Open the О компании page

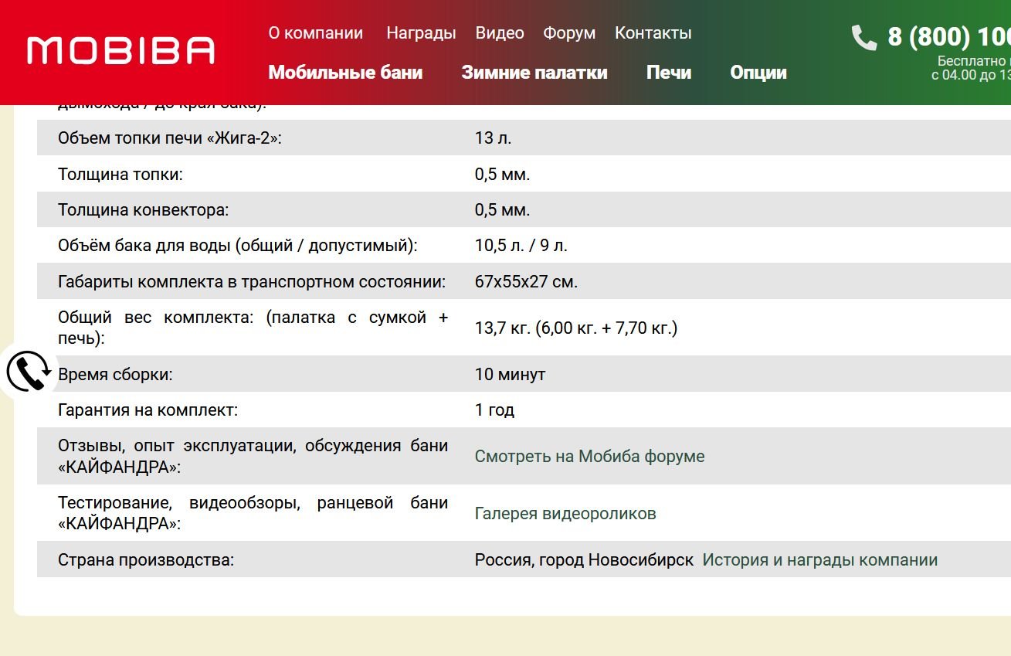(x=315, y=33)
